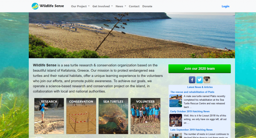Screen dimensions: 256x138
Task: Click the Platis article kayak thumbnail
Action: coord(176,101)
